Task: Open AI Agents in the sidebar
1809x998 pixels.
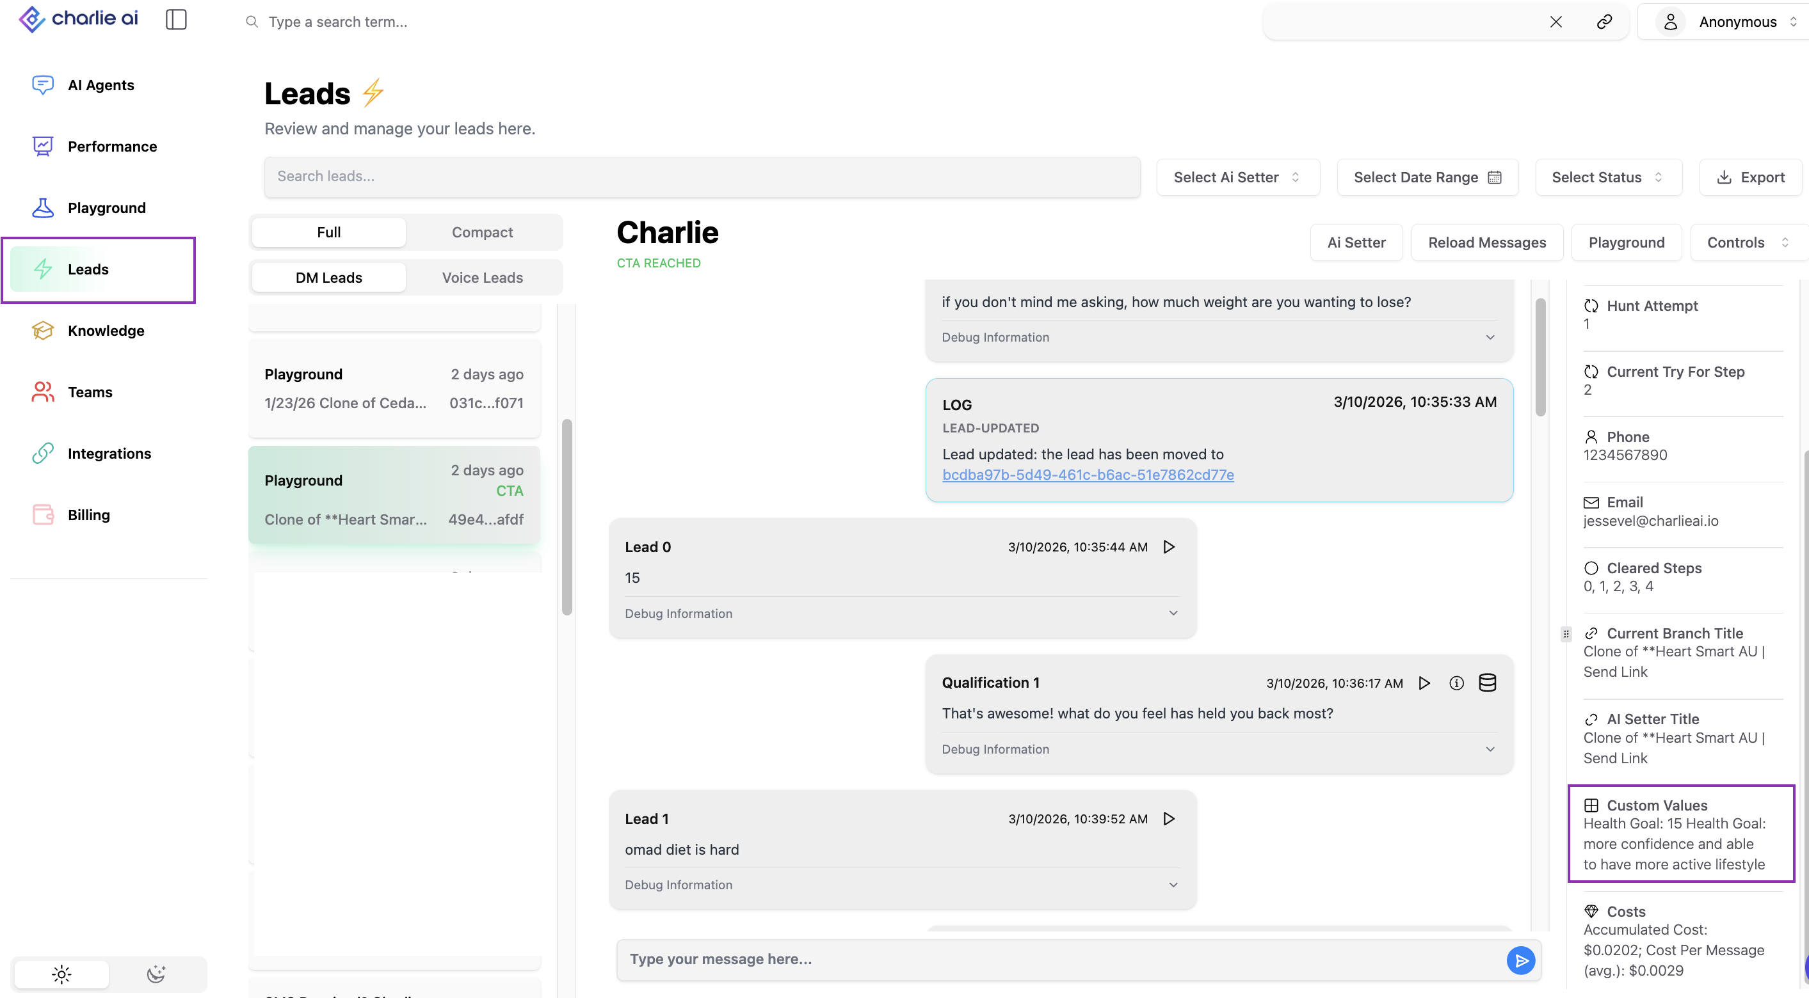Action: (100, 86)
